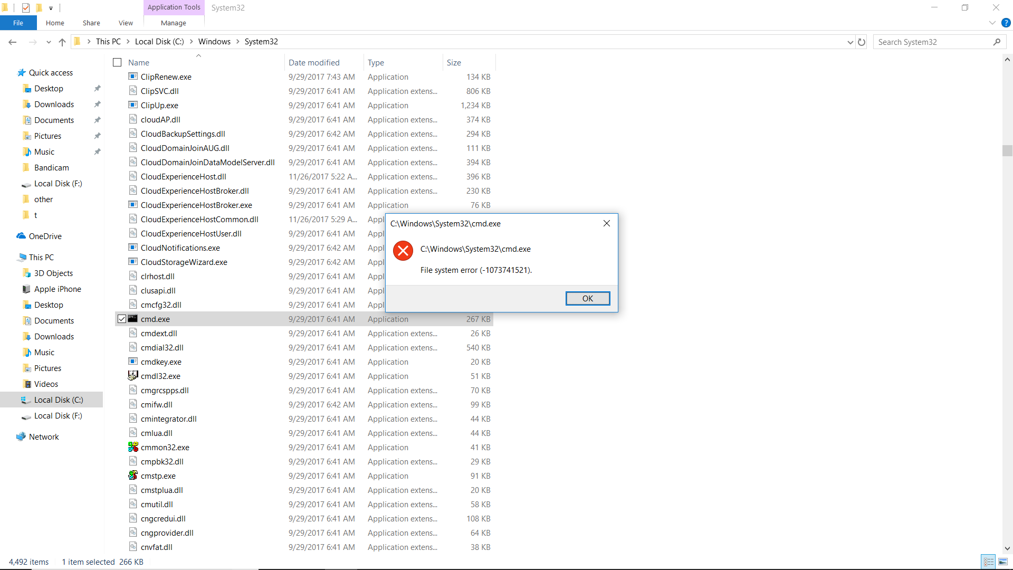The image size is (1013, 570).
Task: Click the back navigation button
Action: click(x=12, y=42)
